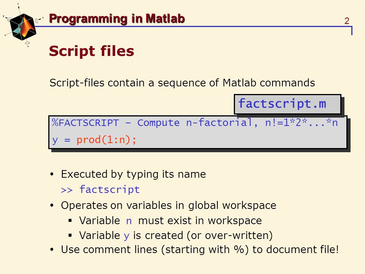The height and width of the screenshot is (274, 365).
Task: Click "Variable n must exist in workspace"
Action: 170,221
